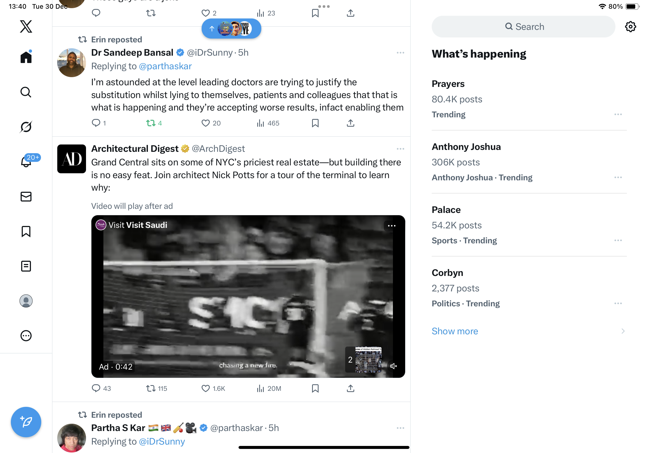Open Bookmarks in left sidebar
This screenshot has width=648, height=453.
pyautogui.click(x=26, y=231)
